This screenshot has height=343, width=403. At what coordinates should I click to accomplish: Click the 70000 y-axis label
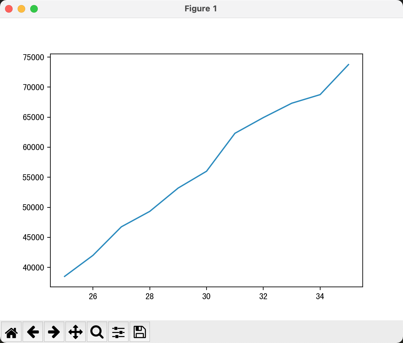point(34,87)
